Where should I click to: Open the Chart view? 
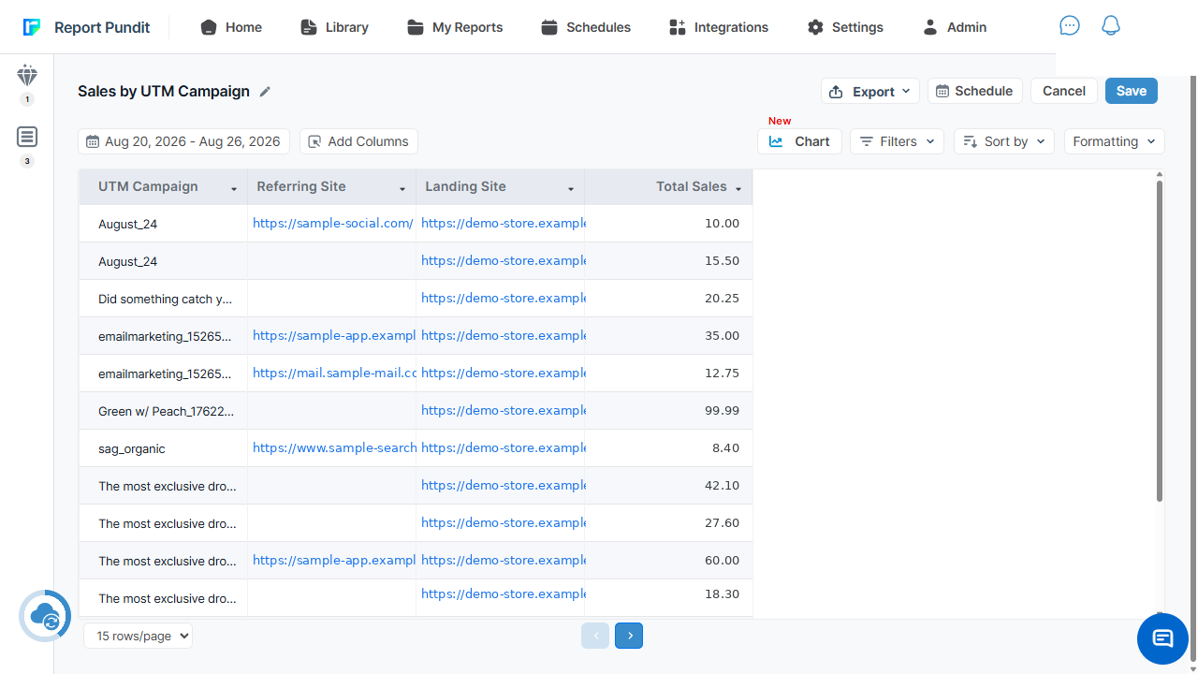pyautogui.click(x=800, y=141)
